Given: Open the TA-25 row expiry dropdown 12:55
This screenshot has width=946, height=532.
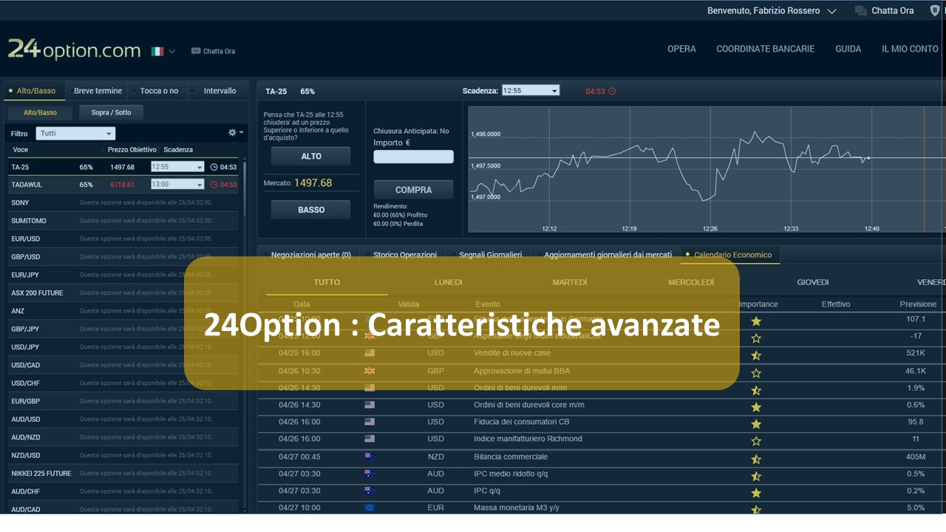Looking at the screenshot, I should [177, 167].
